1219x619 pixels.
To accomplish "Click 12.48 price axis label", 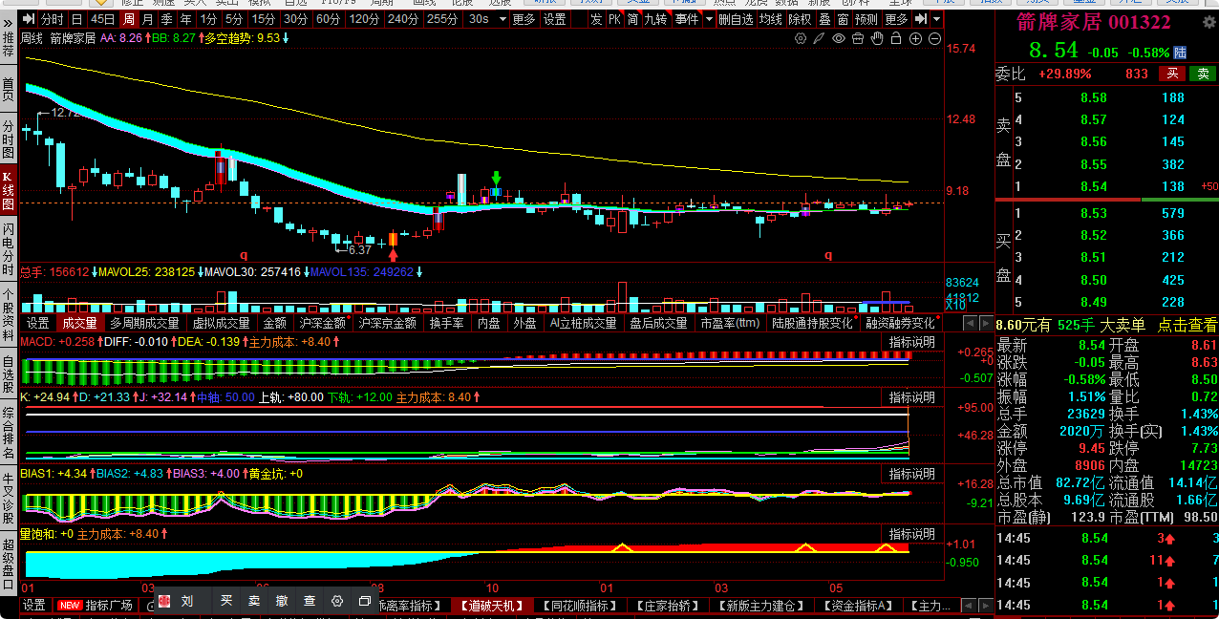I will click(x=960, y=119).
